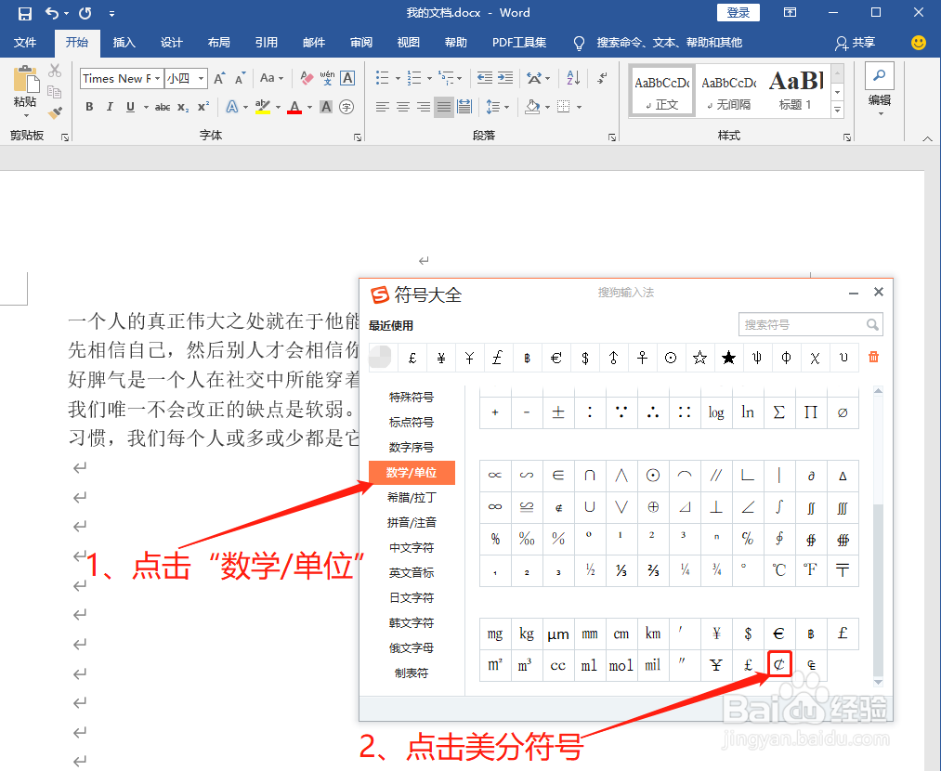Apply the enclosed character (字) tool
Viewport: 941px width, 771px height.
point(346,107)
